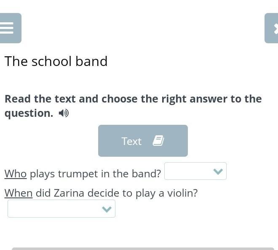Open the hamburger menu

[8, 28]
